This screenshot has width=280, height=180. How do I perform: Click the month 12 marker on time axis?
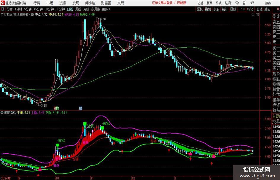click(133, 178)
